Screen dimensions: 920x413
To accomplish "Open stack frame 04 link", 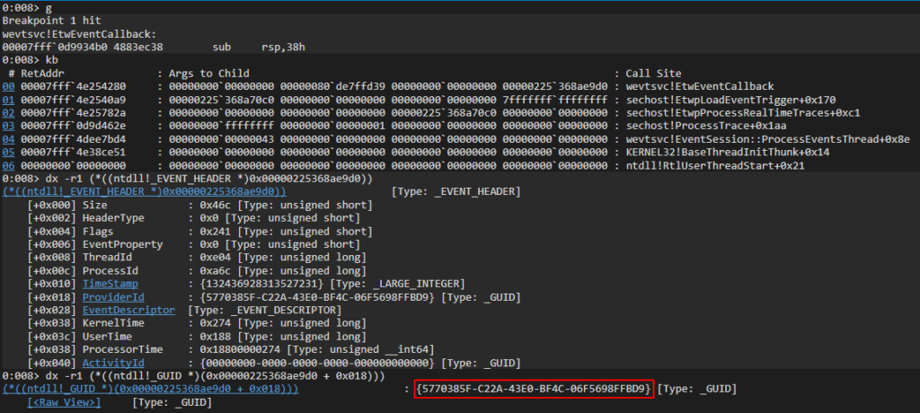I will (7, 139).
